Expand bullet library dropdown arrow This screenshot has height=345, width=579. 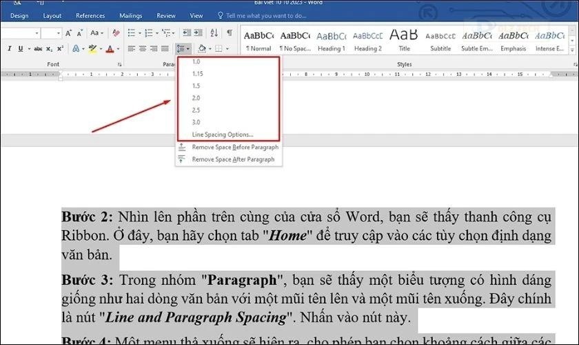coord(139,33)
